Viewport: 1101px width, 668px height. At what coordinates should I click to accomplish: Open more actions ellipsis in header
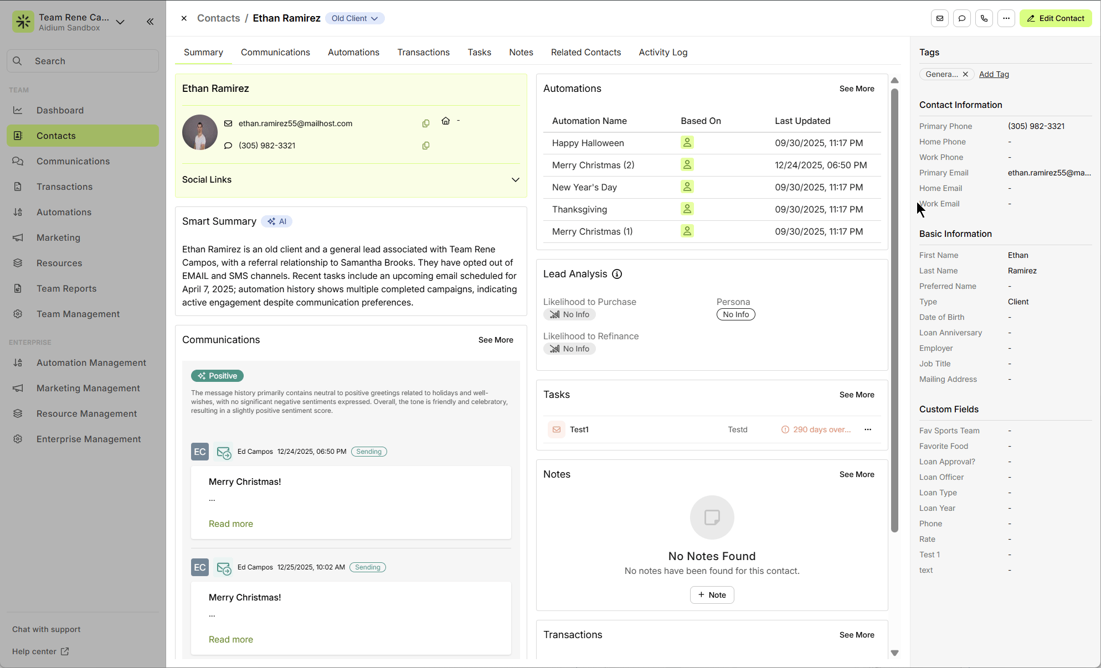coord(1006,18)
